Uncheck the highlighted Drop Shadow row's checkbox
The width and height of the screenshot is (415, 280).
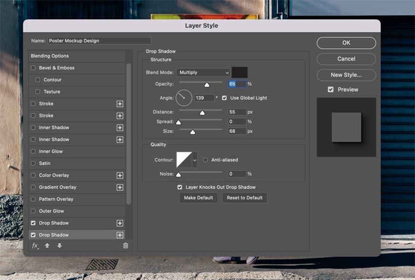33,235
